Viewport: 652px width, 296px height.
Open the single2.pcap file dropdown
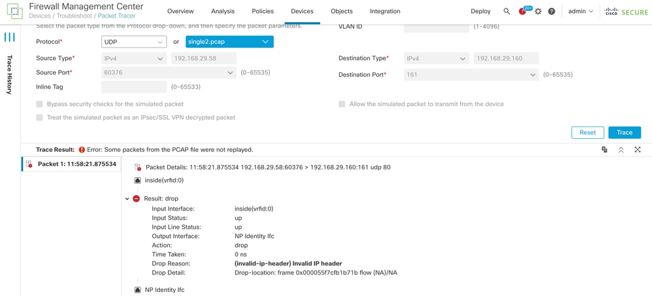click(229, 42)
